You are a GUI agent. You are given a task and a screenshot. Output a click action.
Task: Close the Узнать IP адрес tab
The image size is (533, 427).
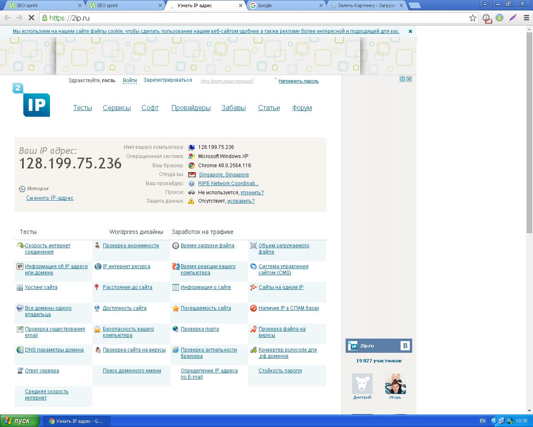[241, 5]
